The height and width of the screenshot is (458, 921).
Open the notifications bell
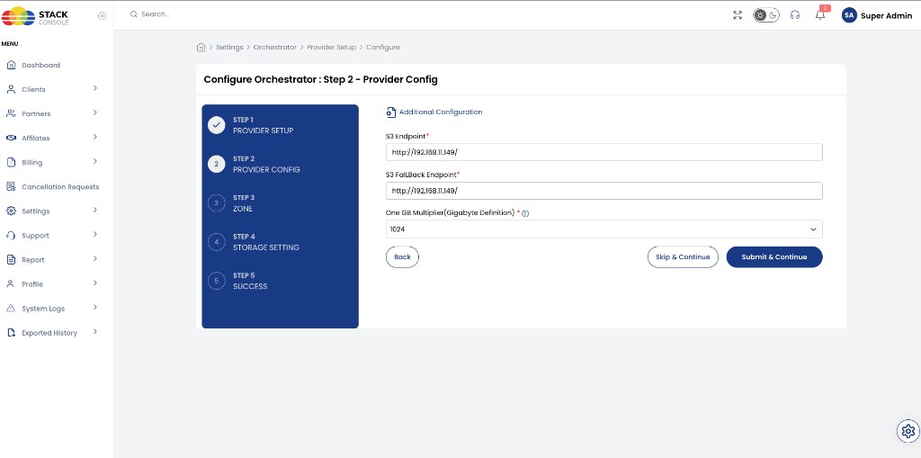(820, 15)
